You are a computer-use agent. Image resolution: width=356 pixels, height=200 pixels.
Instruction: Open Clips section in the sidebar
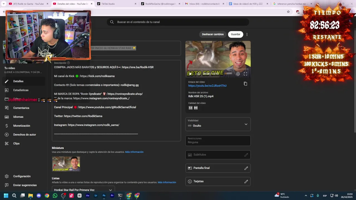[16, 143]
